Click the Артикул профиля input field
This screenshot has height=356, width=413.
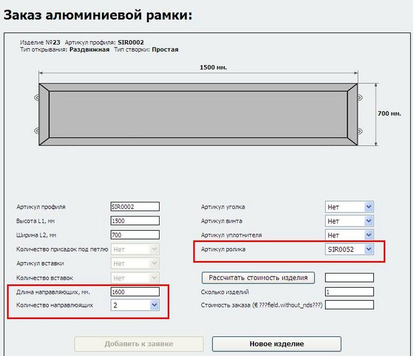coord(135,206)
